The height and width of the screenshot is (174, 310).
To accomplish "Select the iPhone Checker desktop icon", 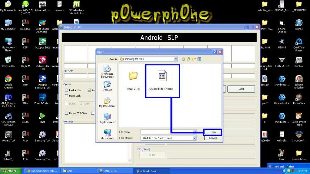I will [x=282, y=26].
